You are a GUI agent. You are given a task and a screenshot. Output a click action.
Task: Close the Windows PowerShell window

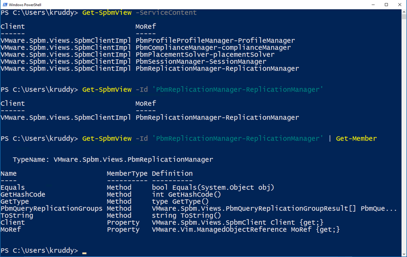pos(400,5)
